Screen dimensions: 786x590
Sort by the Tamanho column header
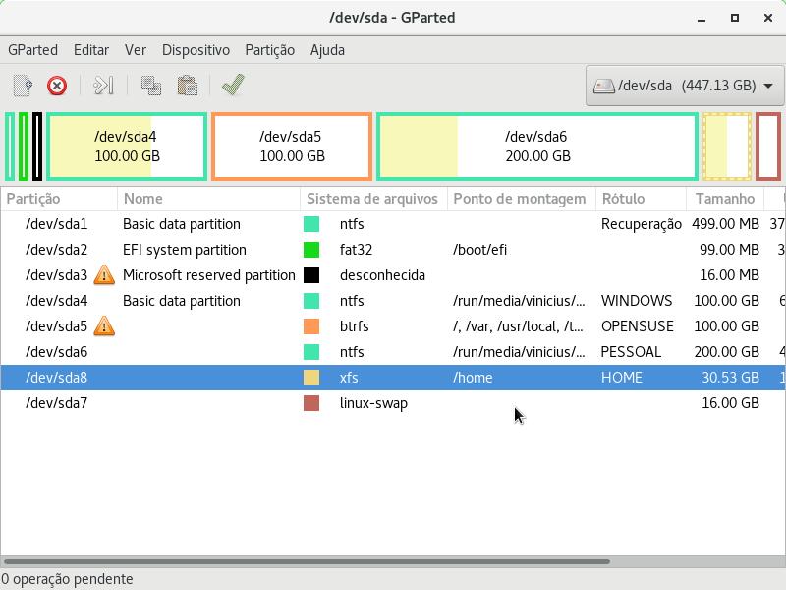coord(724,199)
